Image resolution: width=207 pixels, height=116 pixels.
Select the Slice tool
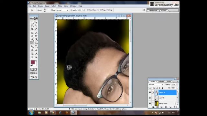point(36,29)
